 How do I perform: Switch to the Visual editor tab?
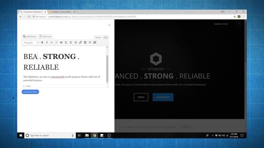click(x=98, y=37)
